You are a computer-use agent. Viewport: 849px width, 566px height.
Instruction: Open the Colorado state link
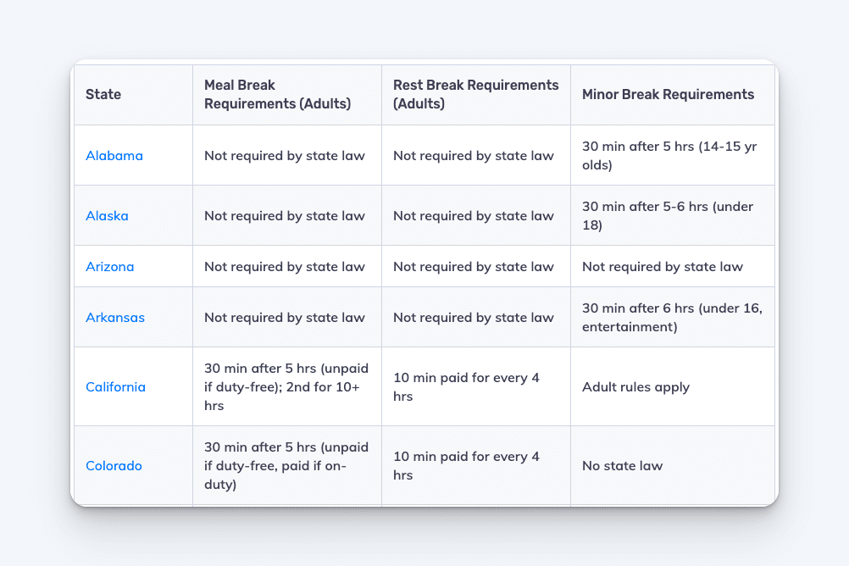[x=114, y=466]
